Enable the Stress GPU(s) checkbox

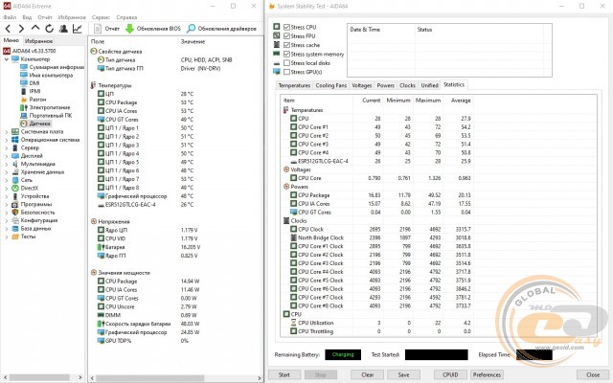[286, 72]
